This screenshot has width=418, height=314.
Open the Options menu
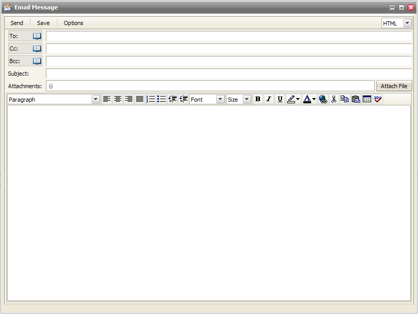coord(73,23)
